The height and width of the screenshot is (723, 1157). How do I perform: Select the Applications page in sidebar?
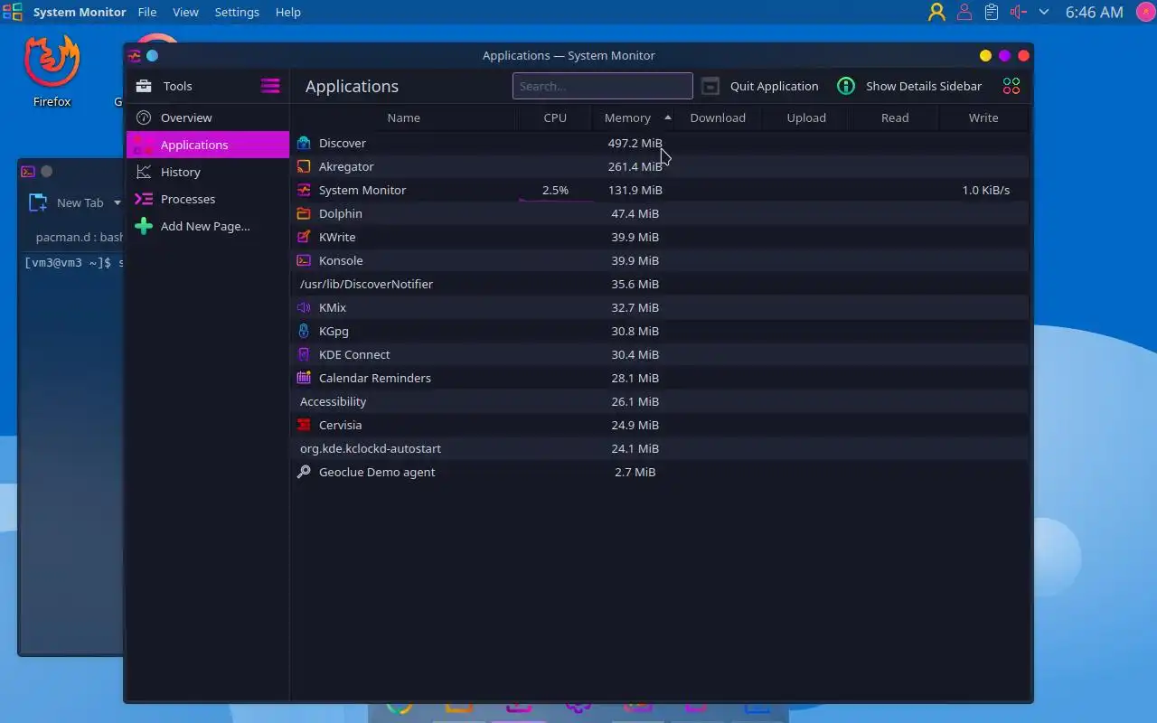pyautogui.click(x=208, y=145)
